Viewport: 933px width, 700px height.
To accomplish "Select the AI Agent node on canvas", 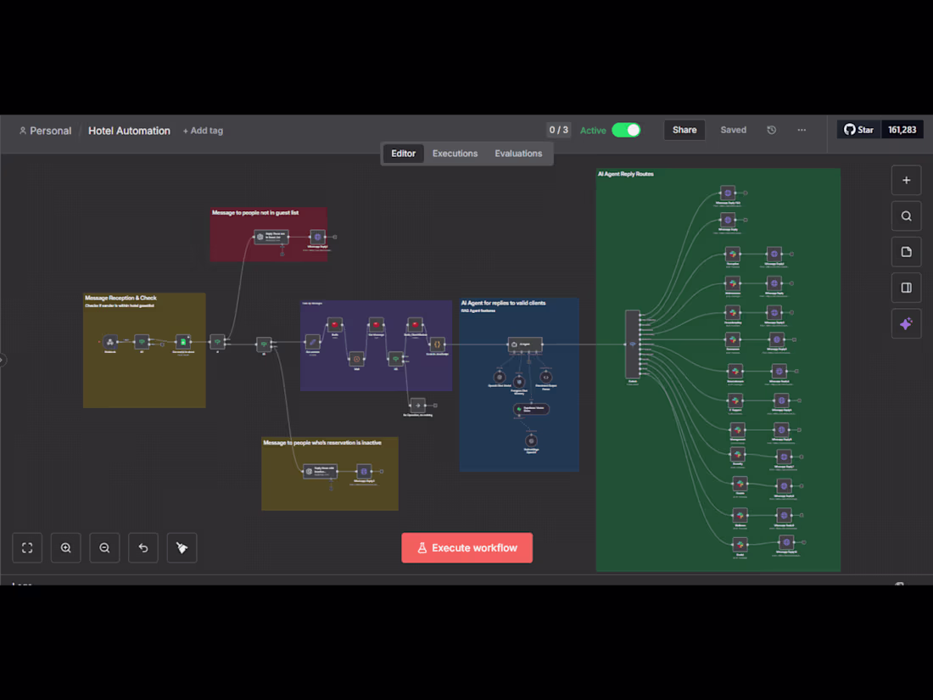I will click(524, 344).
